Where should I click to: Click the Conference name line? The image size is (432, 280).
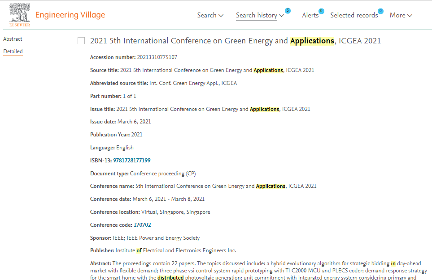[x=203, y=187]
